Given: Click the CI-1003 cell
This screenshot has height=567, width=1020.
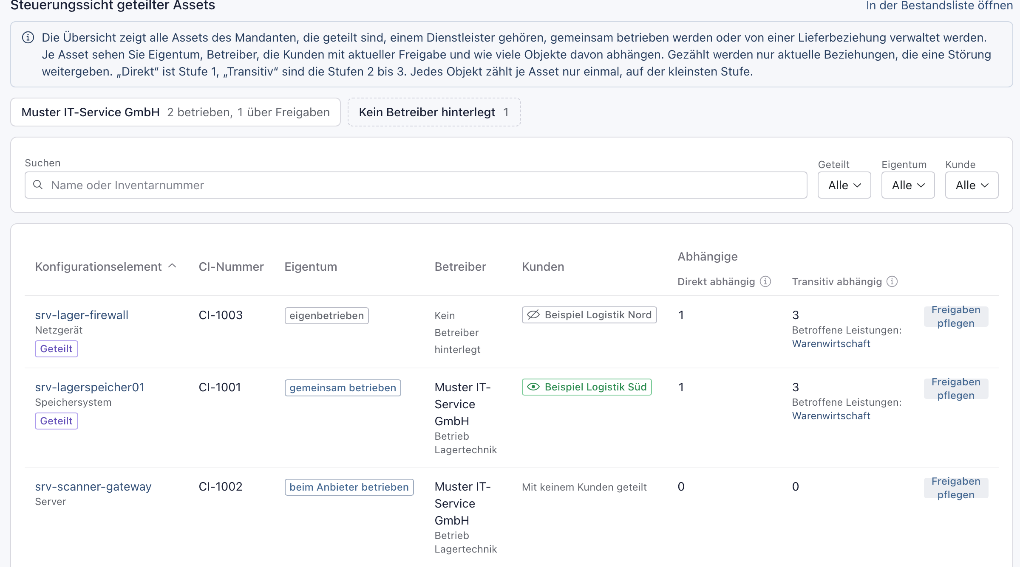Looking at the screenshot, I should click(x=221, y=315).
